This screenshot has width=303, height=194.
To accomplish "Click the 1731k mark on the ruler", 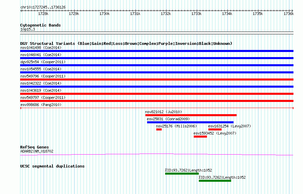I will [x=135, y=14].
